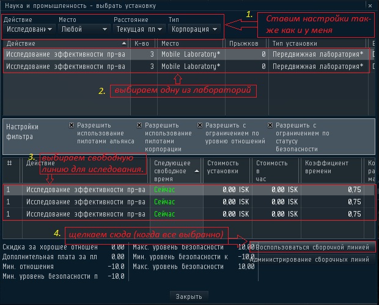379x305 pixels.
Task: Expand the Расстояние dropdown showing Текущая пл
Action: (139, 29)
